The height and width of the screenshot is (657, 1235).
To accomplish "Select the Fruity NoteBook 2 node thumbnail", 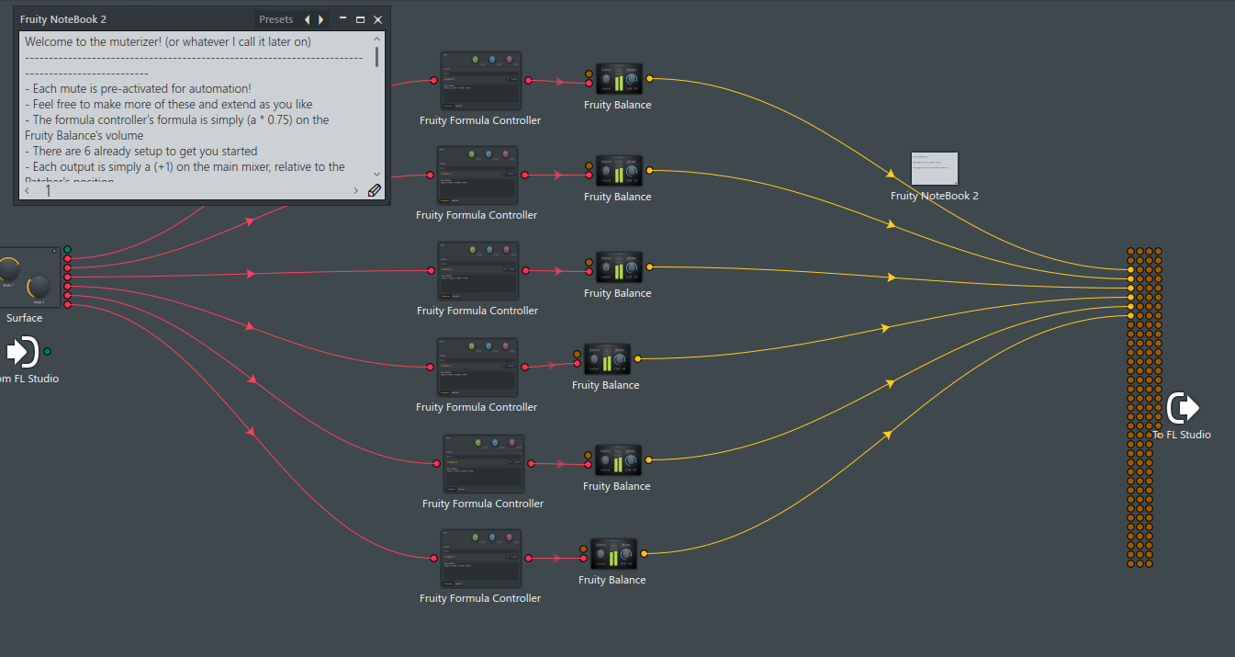I will pos(935,169).
